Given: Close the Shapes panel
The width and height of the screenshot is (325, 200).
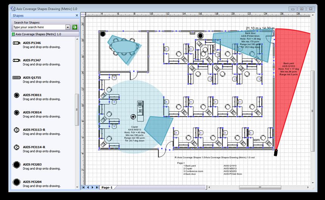Looking at the screenshot, I should [77, 15].
